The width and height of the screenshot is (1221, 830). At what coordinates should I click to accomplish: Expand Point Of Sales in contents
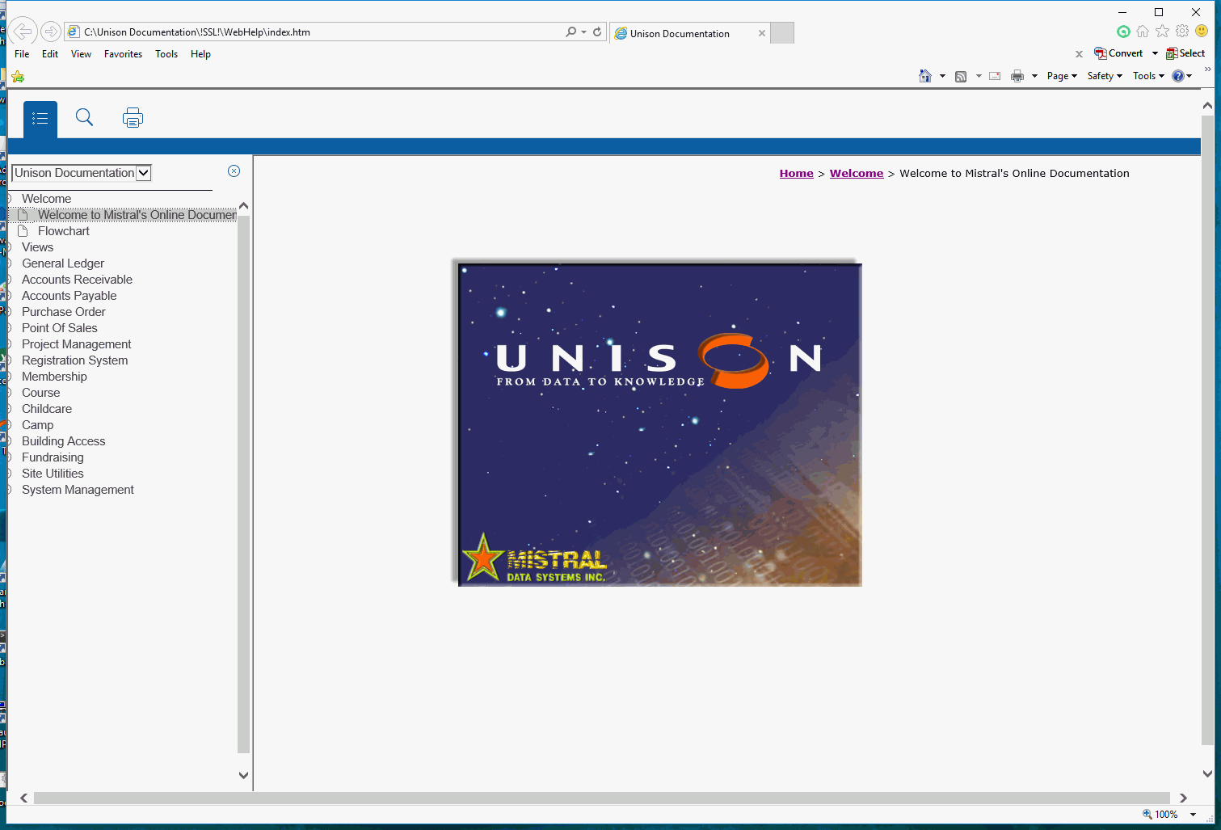coord(59,328)
